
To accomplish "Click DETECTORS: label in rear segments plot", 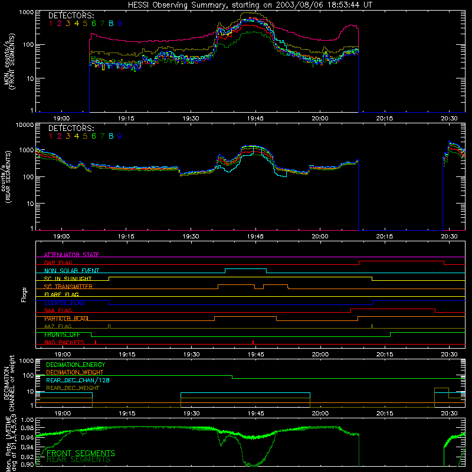I will (x=71, y=128).
